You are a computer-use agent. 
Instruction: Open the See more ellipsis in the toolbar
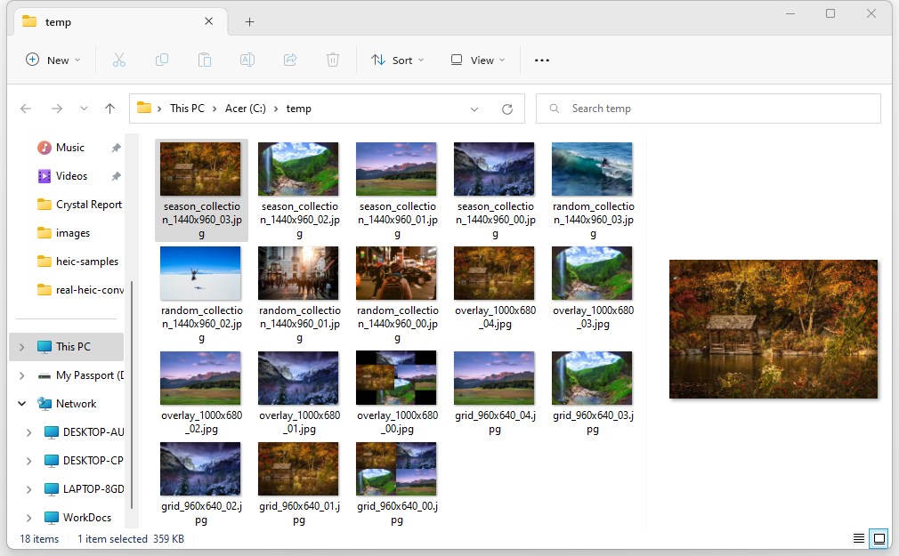click(541, 60)
